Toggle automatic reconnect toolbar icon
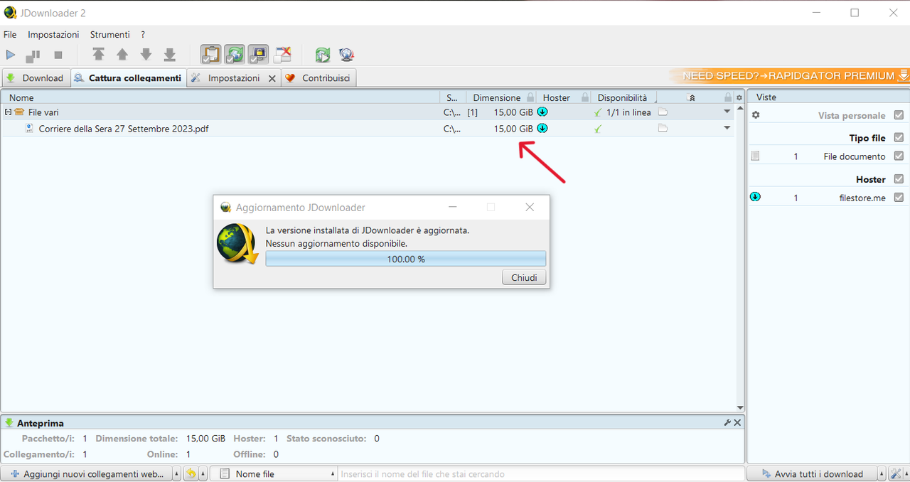This screenshot has width=910, height=482. 235,55
